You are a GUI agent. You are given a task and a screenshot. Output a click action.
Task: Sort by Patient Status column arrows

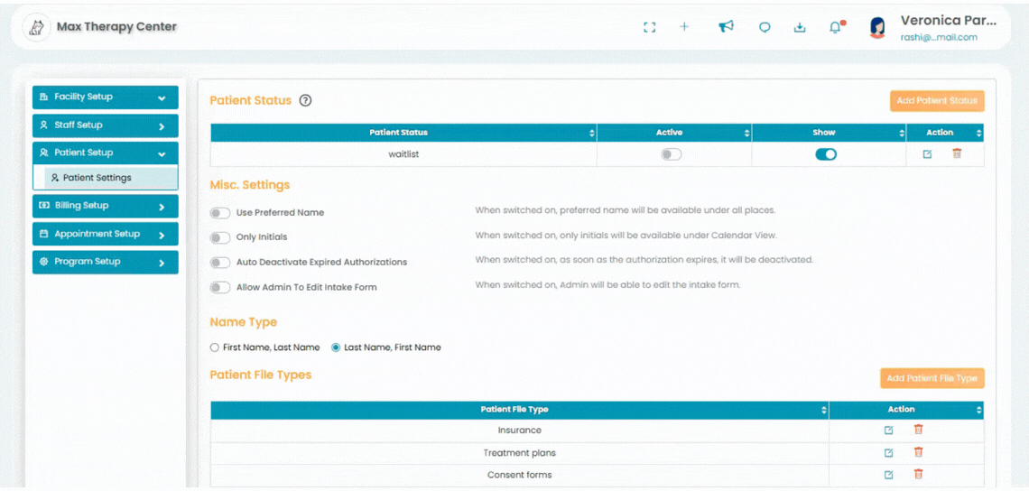pyautogui.click(x=593, y=134)
